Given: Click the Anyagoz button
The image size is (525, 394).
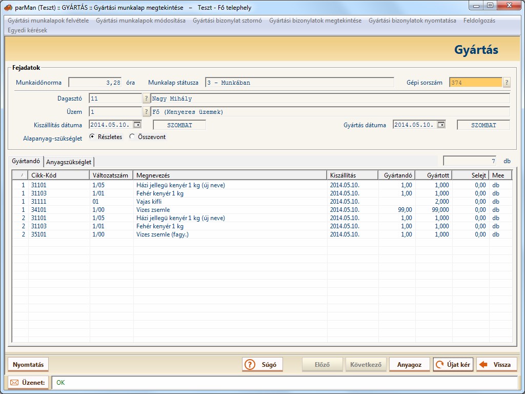Looking at the screenshot, I should point(409,365).
